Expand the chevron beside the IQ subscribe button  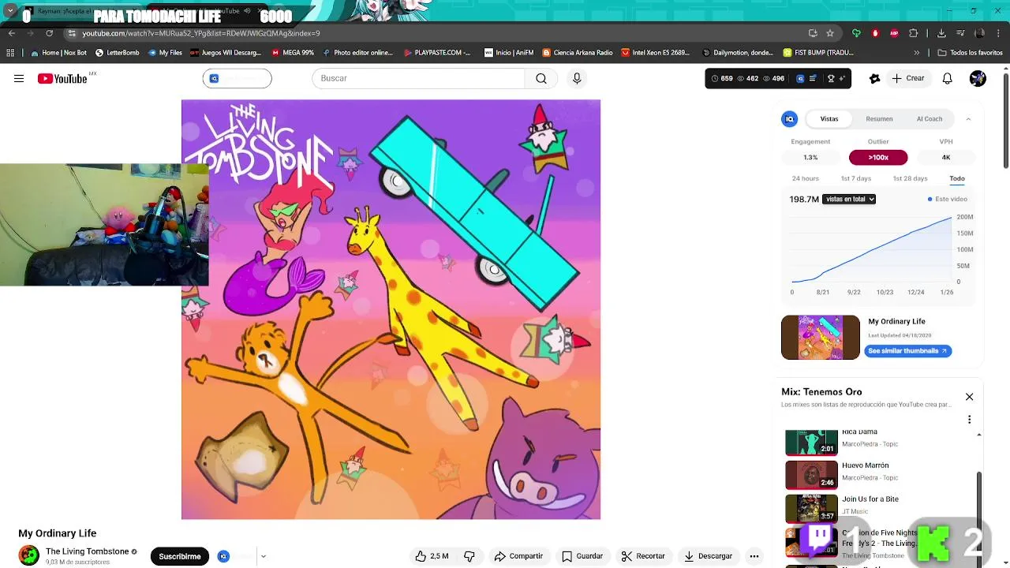click(263, 556)
